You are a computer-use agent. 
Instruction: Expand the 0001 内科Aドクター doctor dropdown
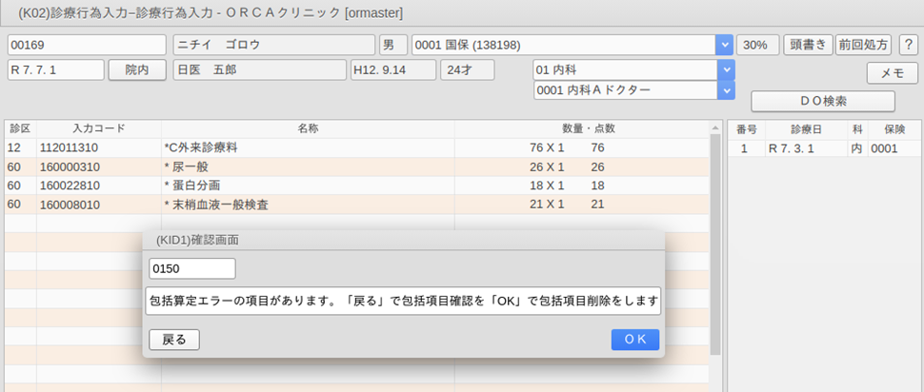(x=727, y=89)
